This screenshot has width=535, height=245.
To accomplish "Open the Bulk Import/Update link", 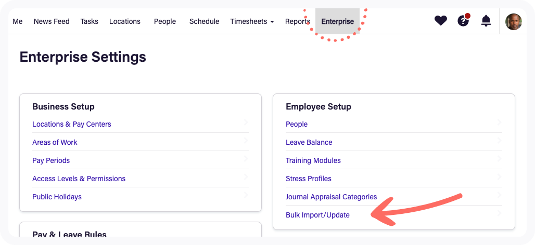I will [x=317, y=215].
